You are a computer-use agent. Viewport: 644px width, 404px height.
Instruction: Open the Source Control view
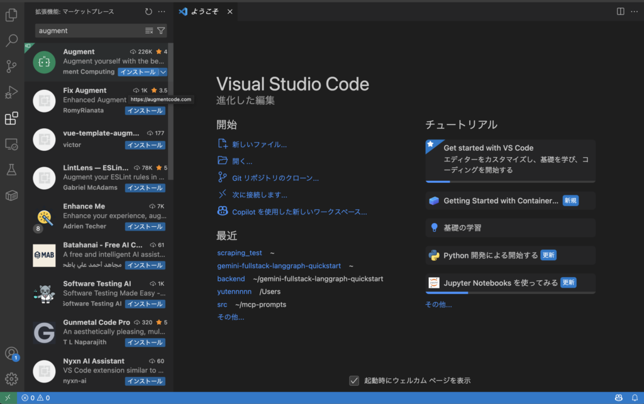(x=11, y=66)
